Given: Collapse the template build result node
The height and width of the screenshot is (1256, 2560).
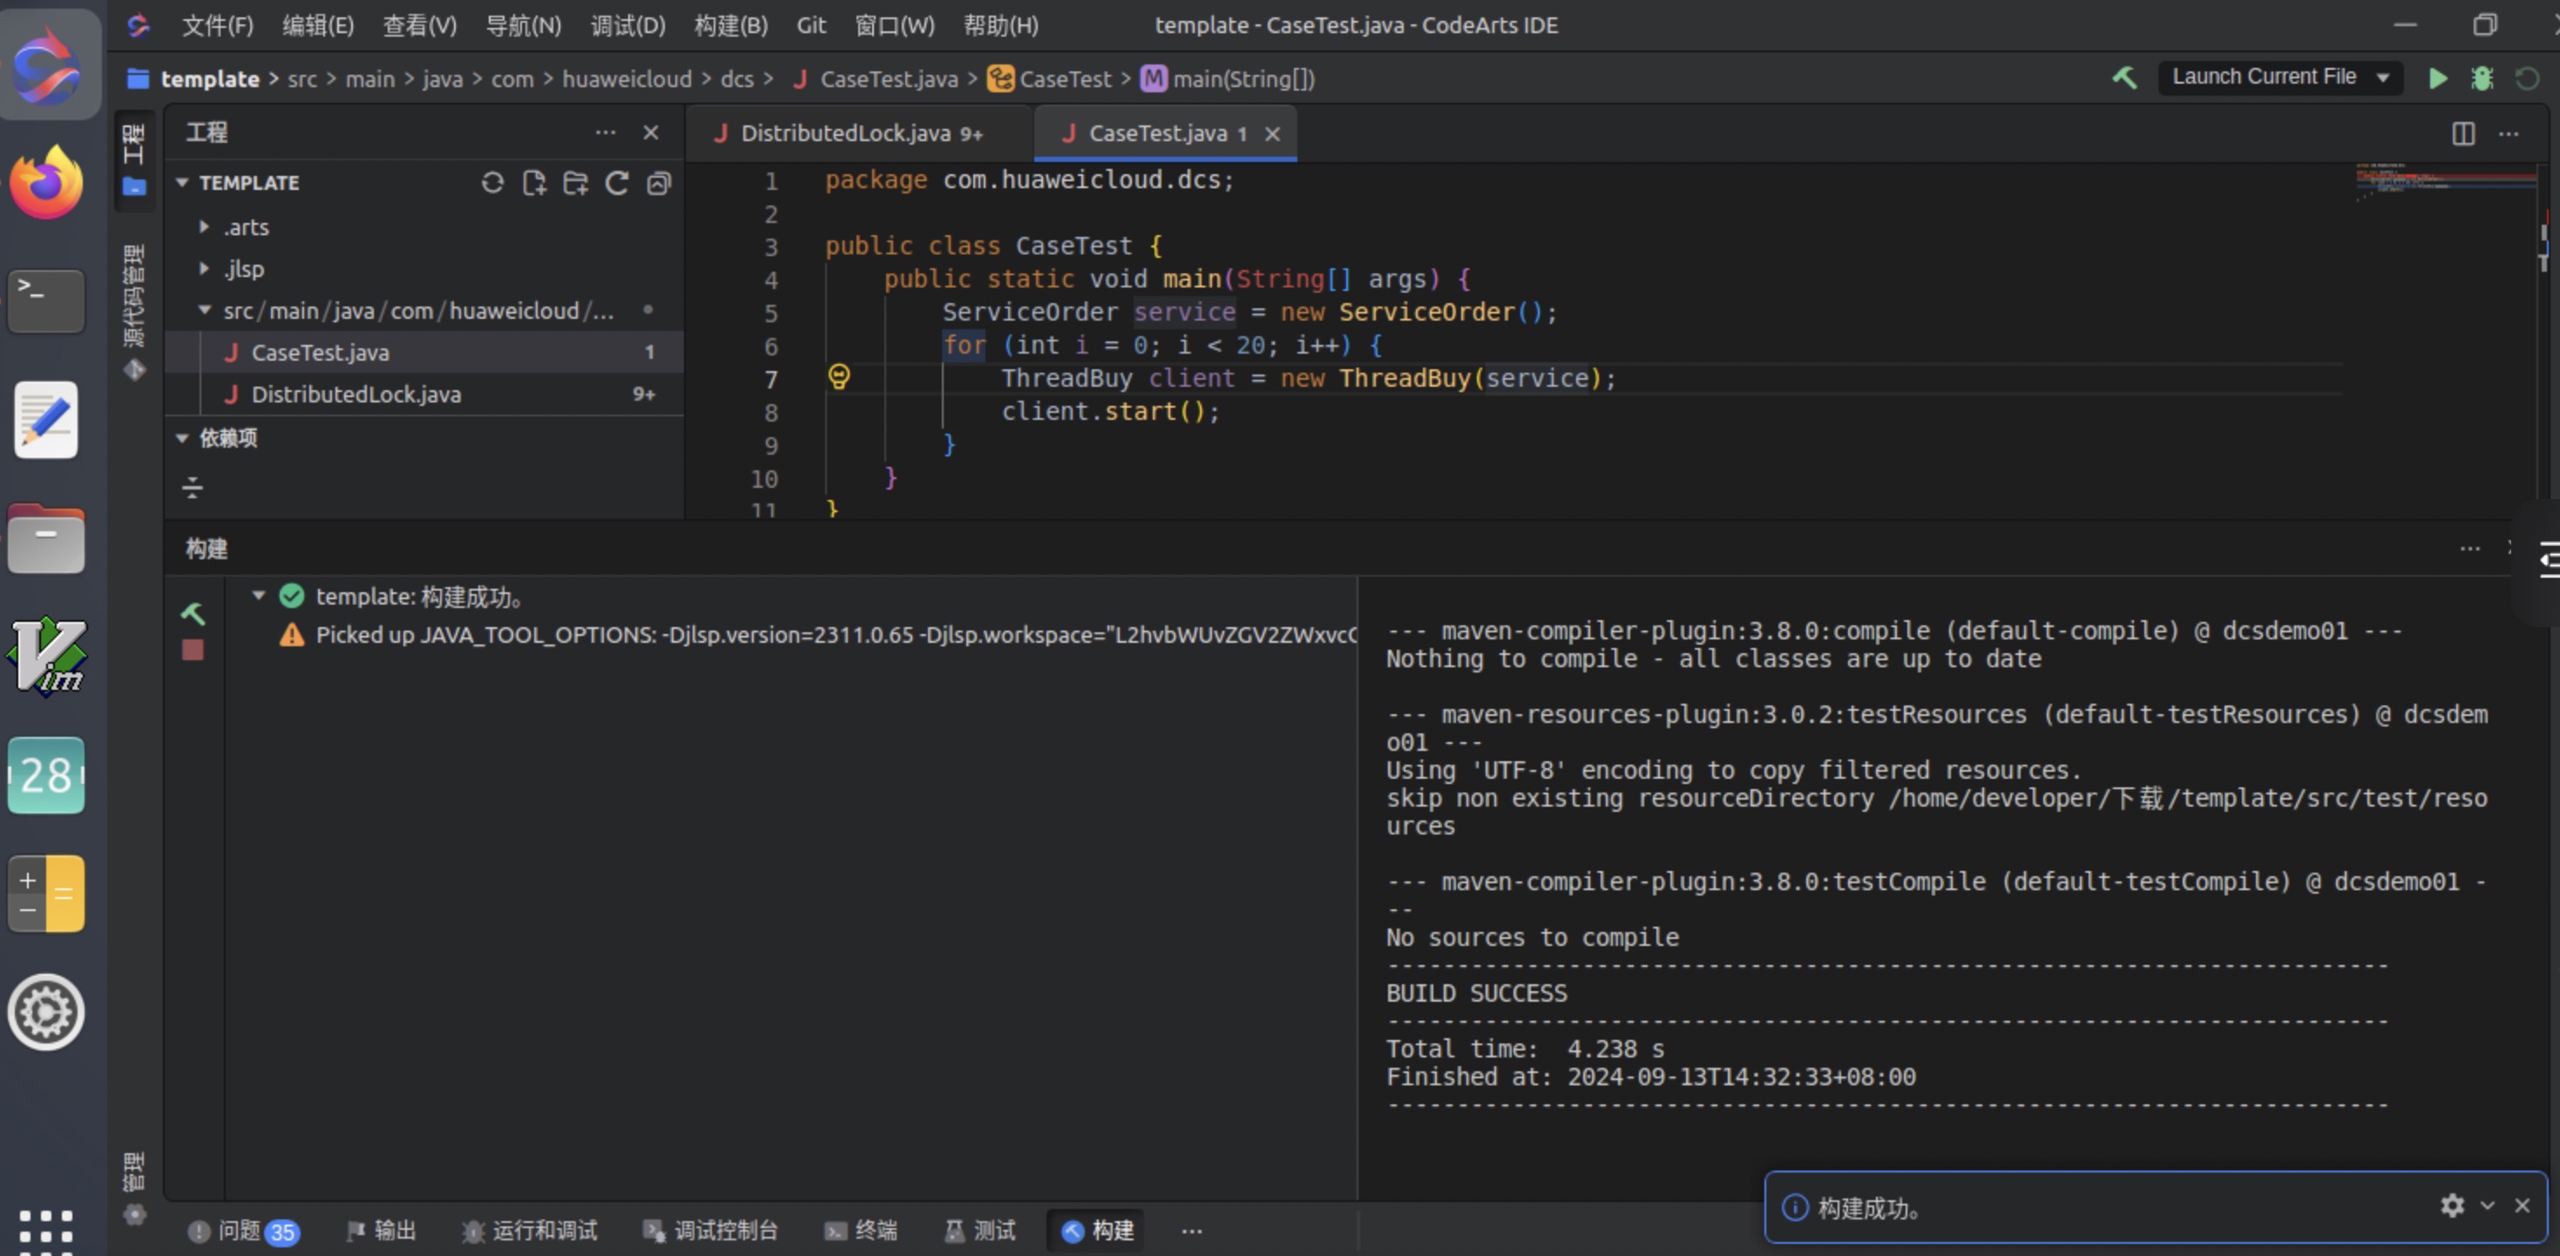Looking at the screenshot, I should coord(259,595).
